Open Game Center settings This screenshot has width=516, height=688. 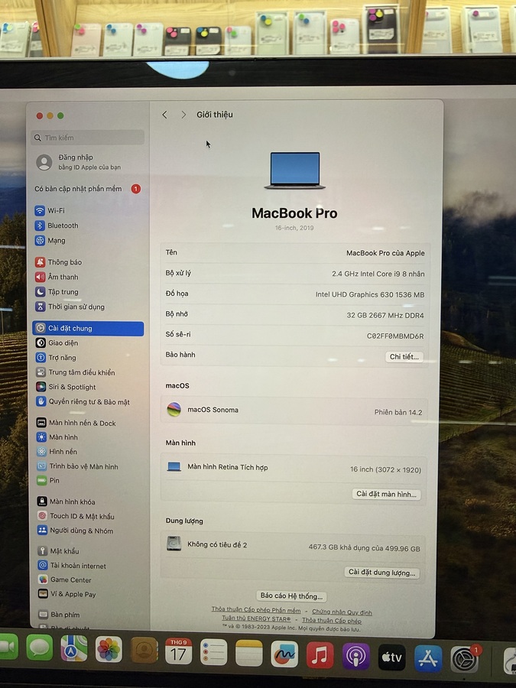tap(65, 579)
